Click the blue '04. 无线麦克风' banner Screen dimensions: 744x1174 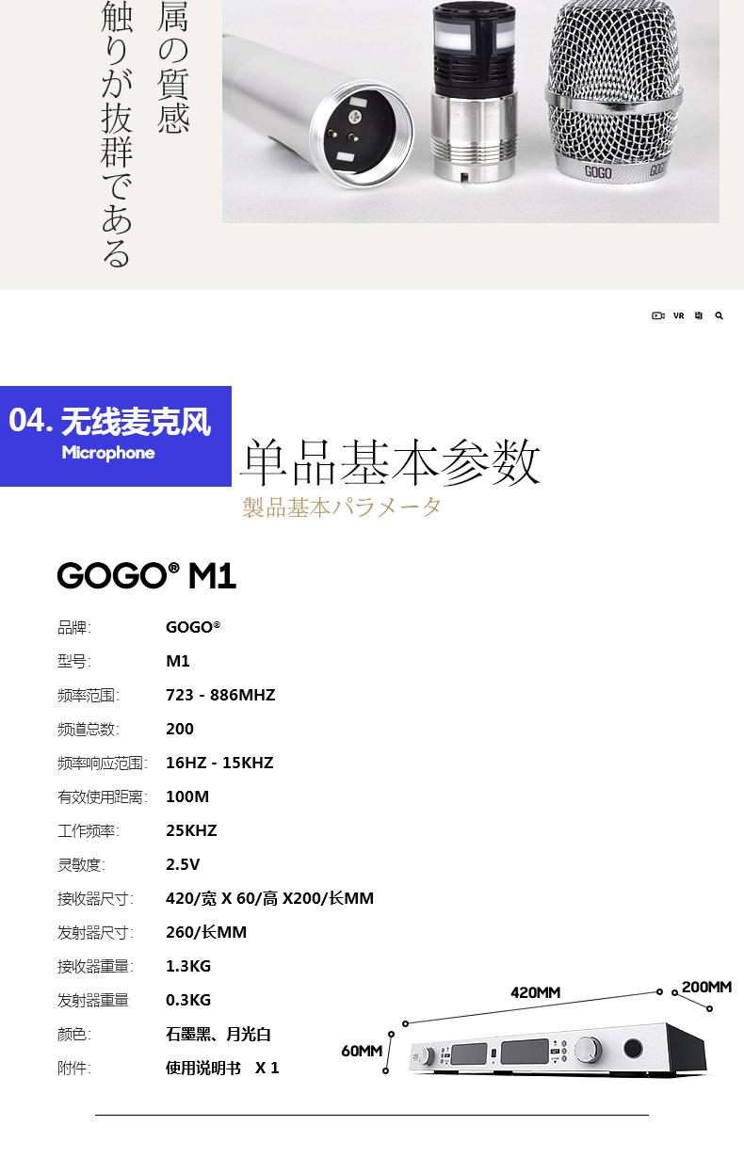click(116, 436)
